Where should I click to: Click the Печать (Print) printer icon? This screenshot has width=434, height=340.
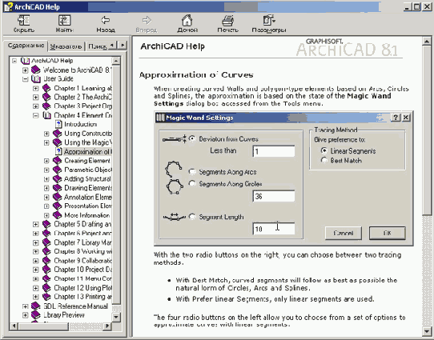pos(227,21)
